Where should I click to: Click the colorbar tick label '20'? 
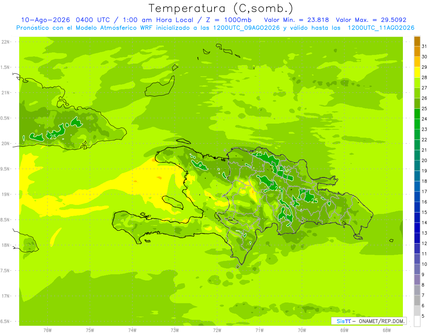click(424, 160)
